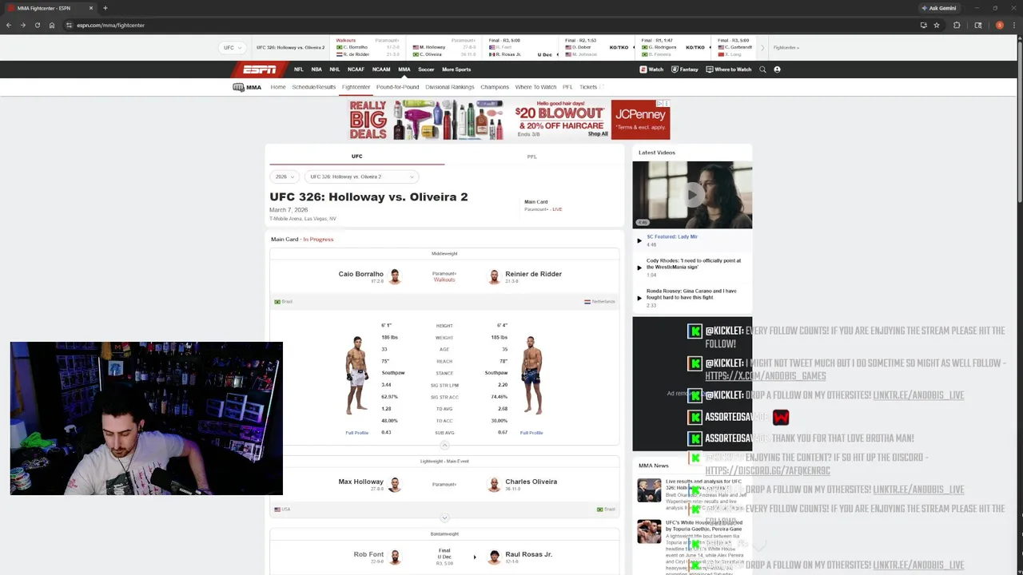
Task: Click Charles Oliveira's headshot
Action: [x=494, y=484]
